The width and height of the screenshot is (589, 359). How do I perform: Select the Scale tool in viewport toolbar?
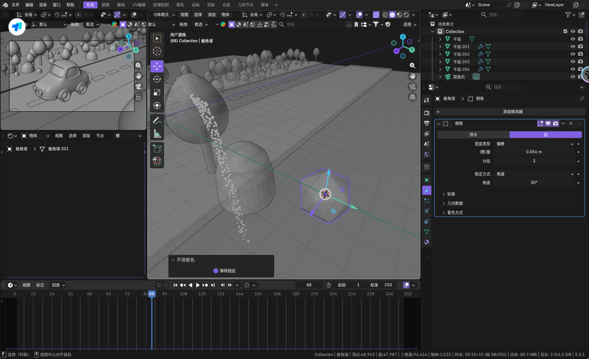[x=157, y=93]
